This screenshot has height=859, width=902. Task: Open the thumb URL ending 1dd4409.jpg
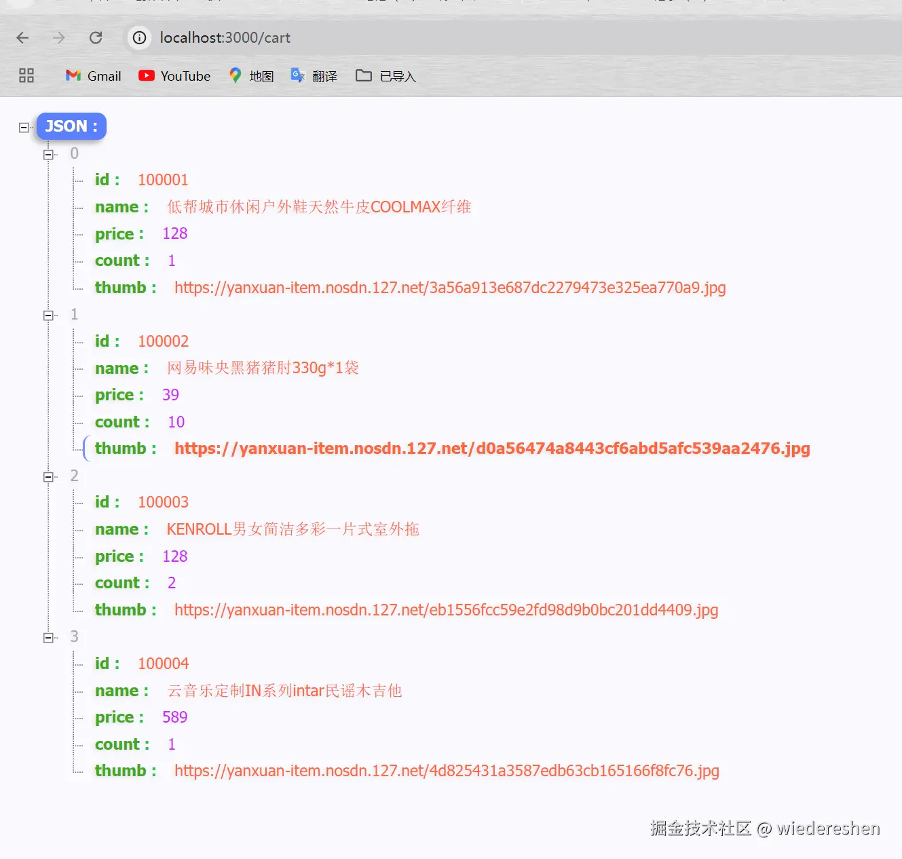point(446,610)
